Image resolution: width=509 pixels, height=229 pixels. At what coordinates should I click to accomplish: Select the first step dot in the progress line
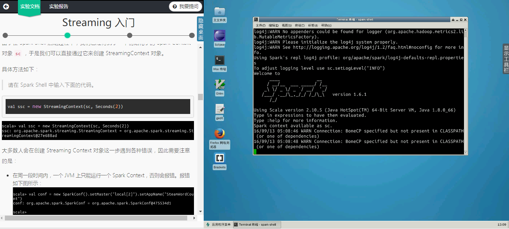[x=5, y=35]
